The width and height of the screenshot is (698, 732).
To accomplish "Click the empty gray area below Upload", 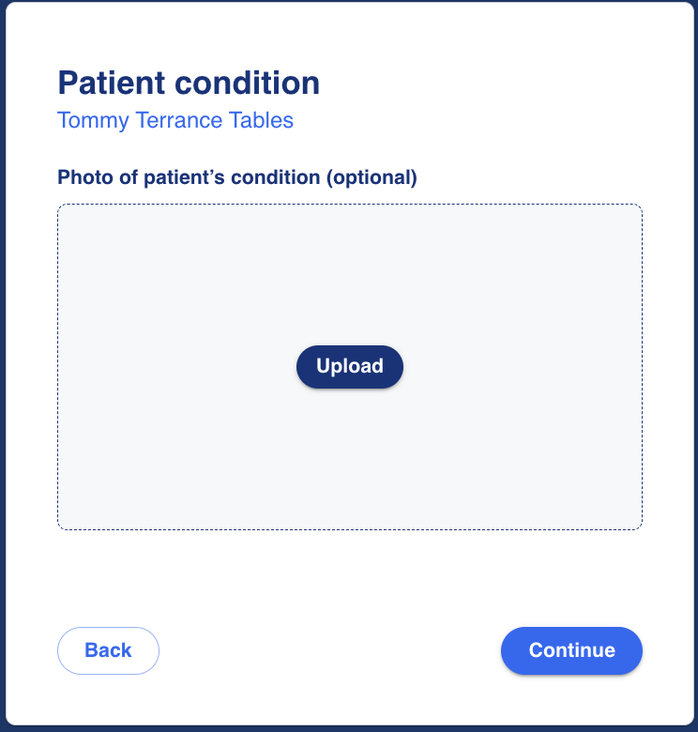I will pos(350,460).
